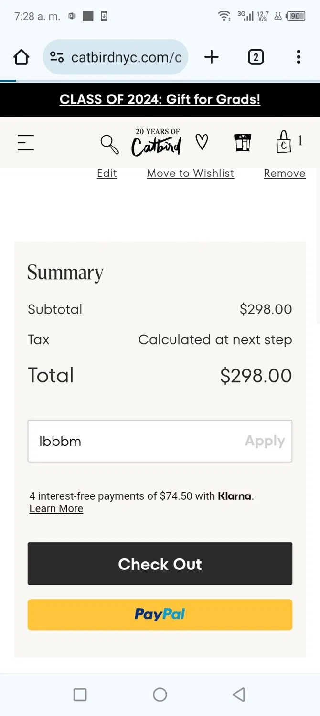Edit the cart item
The image size is (320, 716).
[107, 173]
